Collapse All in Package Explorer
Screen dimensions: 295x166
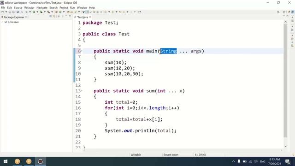pyautogui.click(x=50, y=17)
